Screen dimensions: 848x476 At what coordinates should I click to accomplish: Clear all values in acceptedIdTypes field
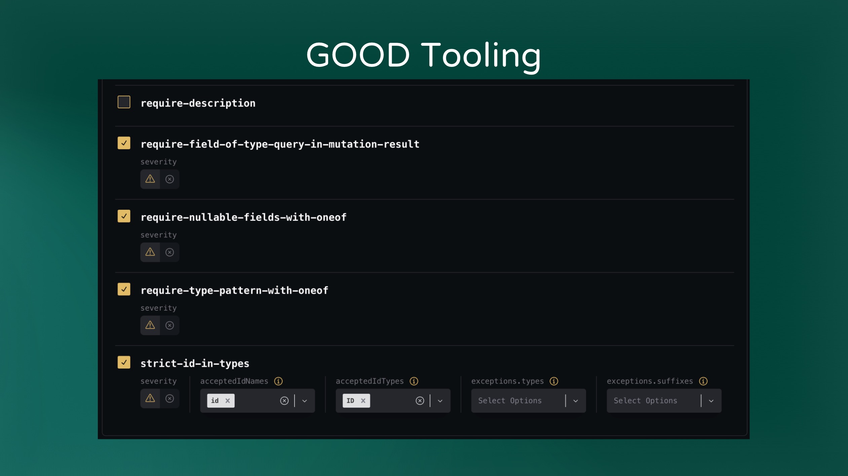[420, 401]
